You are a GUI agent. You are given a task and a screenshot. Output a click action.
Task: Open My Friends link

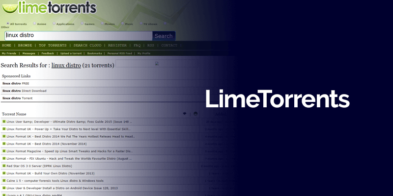[x=9, y=53]
